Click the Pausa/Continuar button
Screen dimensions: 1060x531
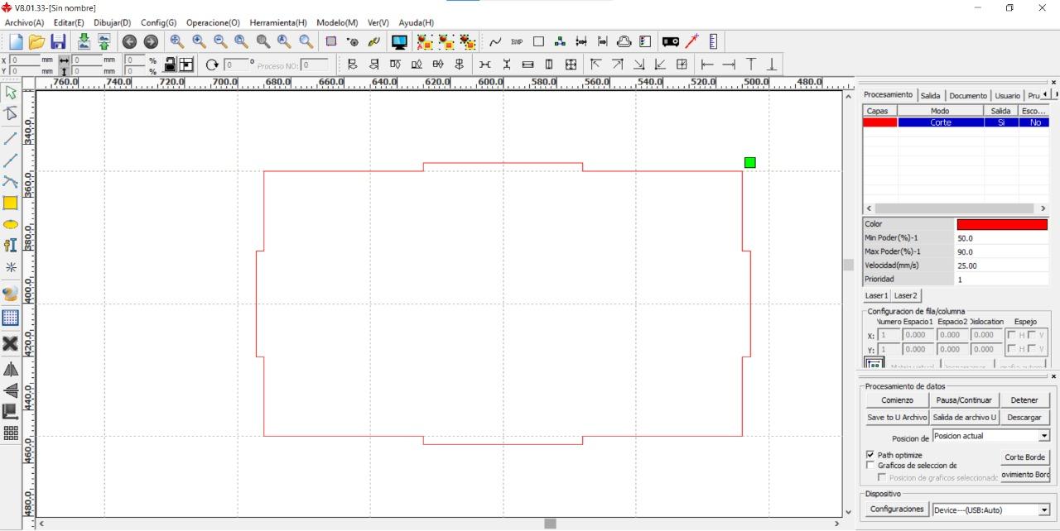tap(964, 400)
